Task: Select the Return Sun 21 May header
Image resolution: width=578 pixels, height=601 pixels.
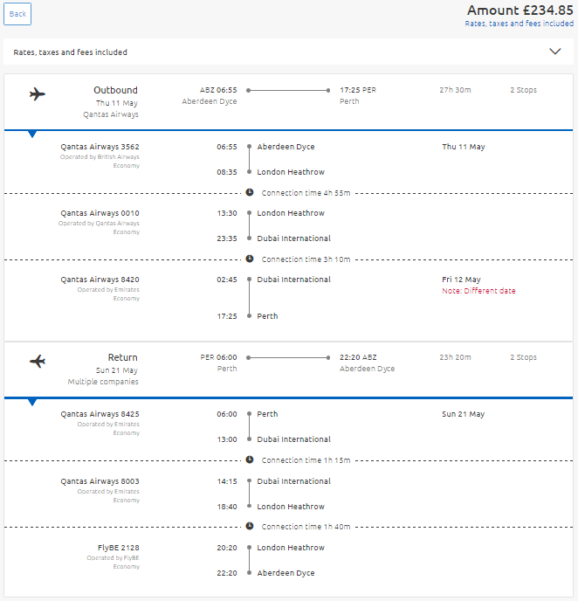Action: point(288,370)
